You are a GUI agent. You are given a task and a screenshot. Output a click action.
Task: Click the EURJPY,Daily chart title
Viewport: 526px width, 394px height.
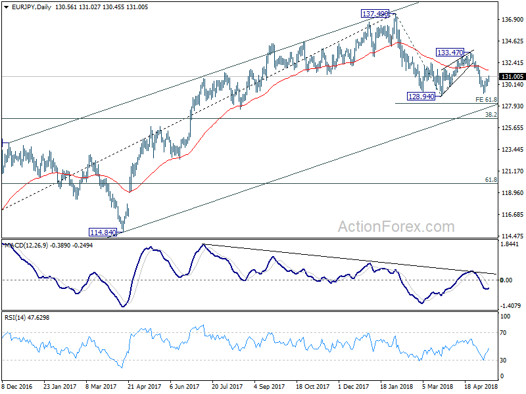(32, 7)
